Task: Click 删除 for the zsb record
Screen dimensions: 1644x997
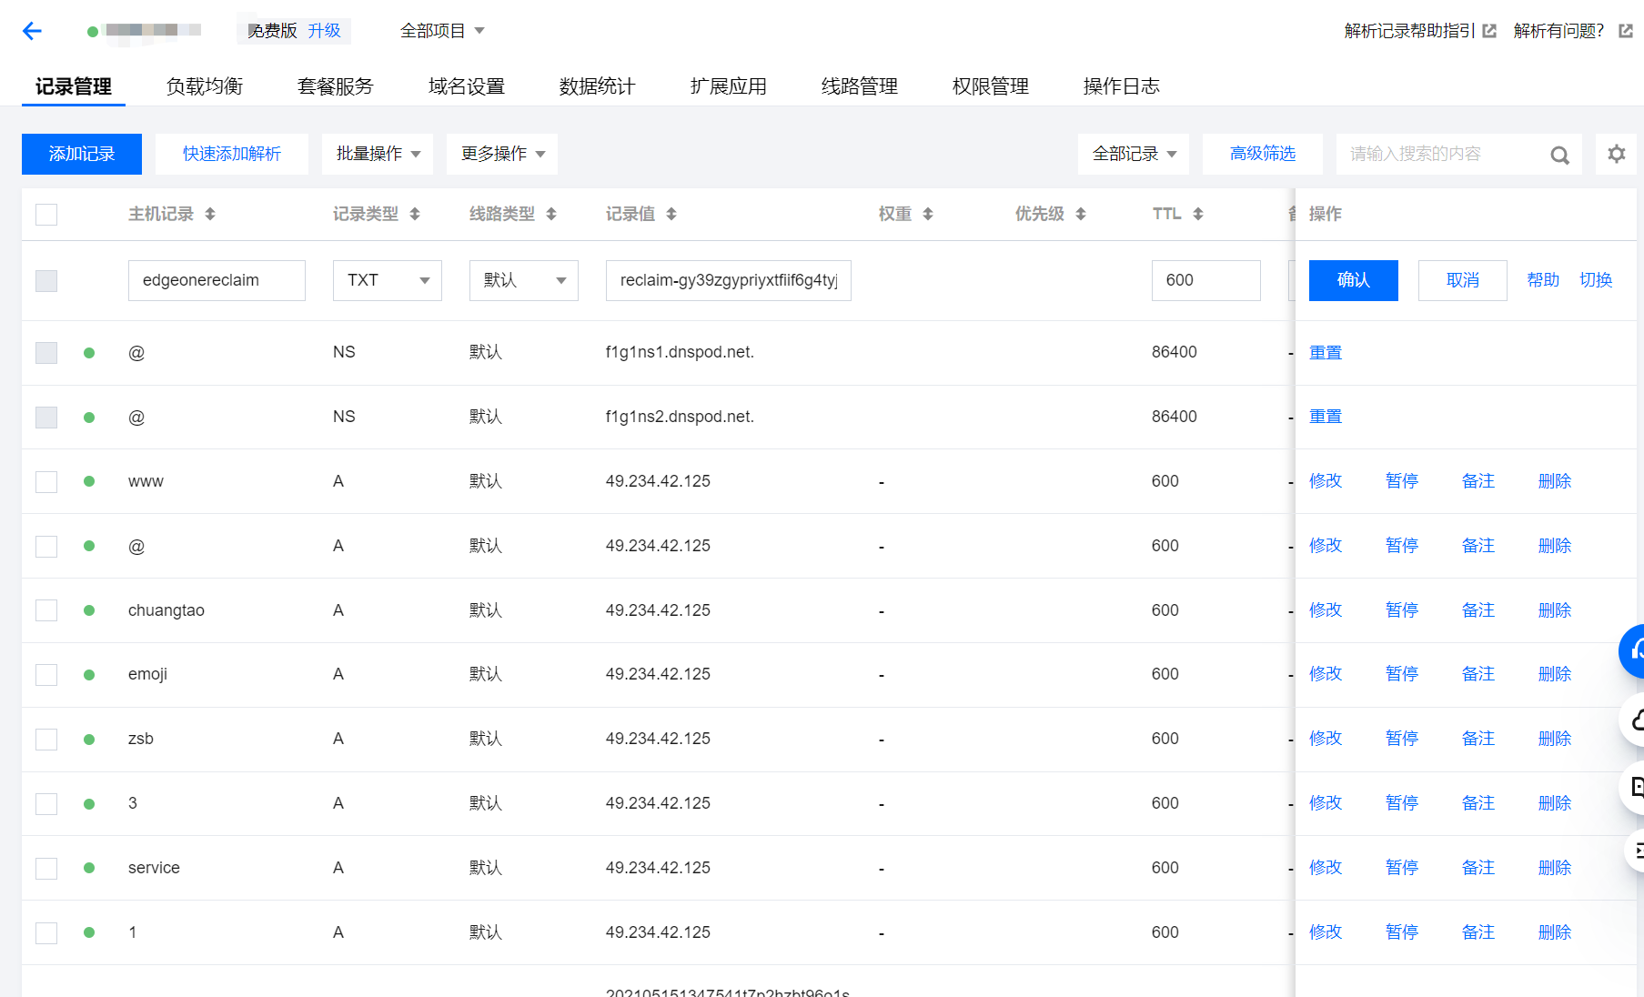Action: pos(1555,738)
